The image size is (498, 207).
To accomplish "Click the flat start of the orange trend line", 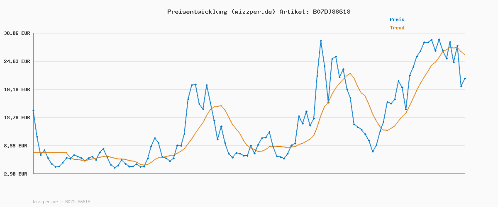I will 50,153.
